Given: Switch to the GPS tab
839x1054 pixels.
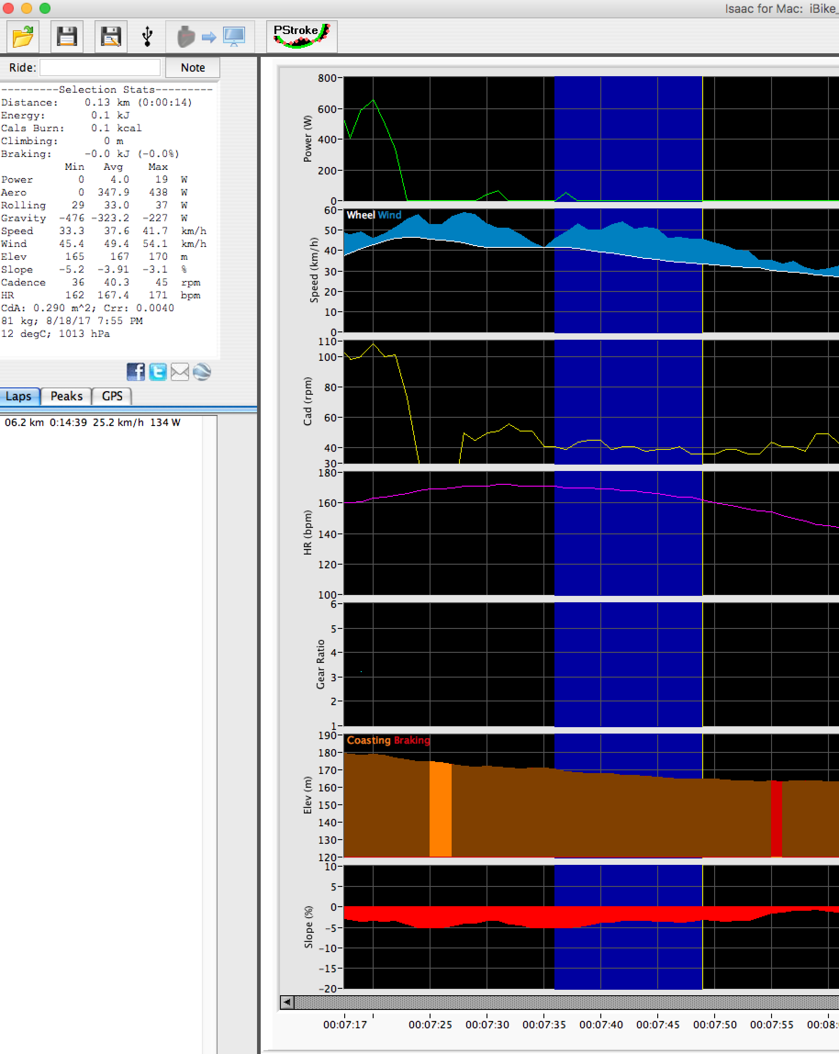Looking at the screenshot, I should click(x=112, y=396).
